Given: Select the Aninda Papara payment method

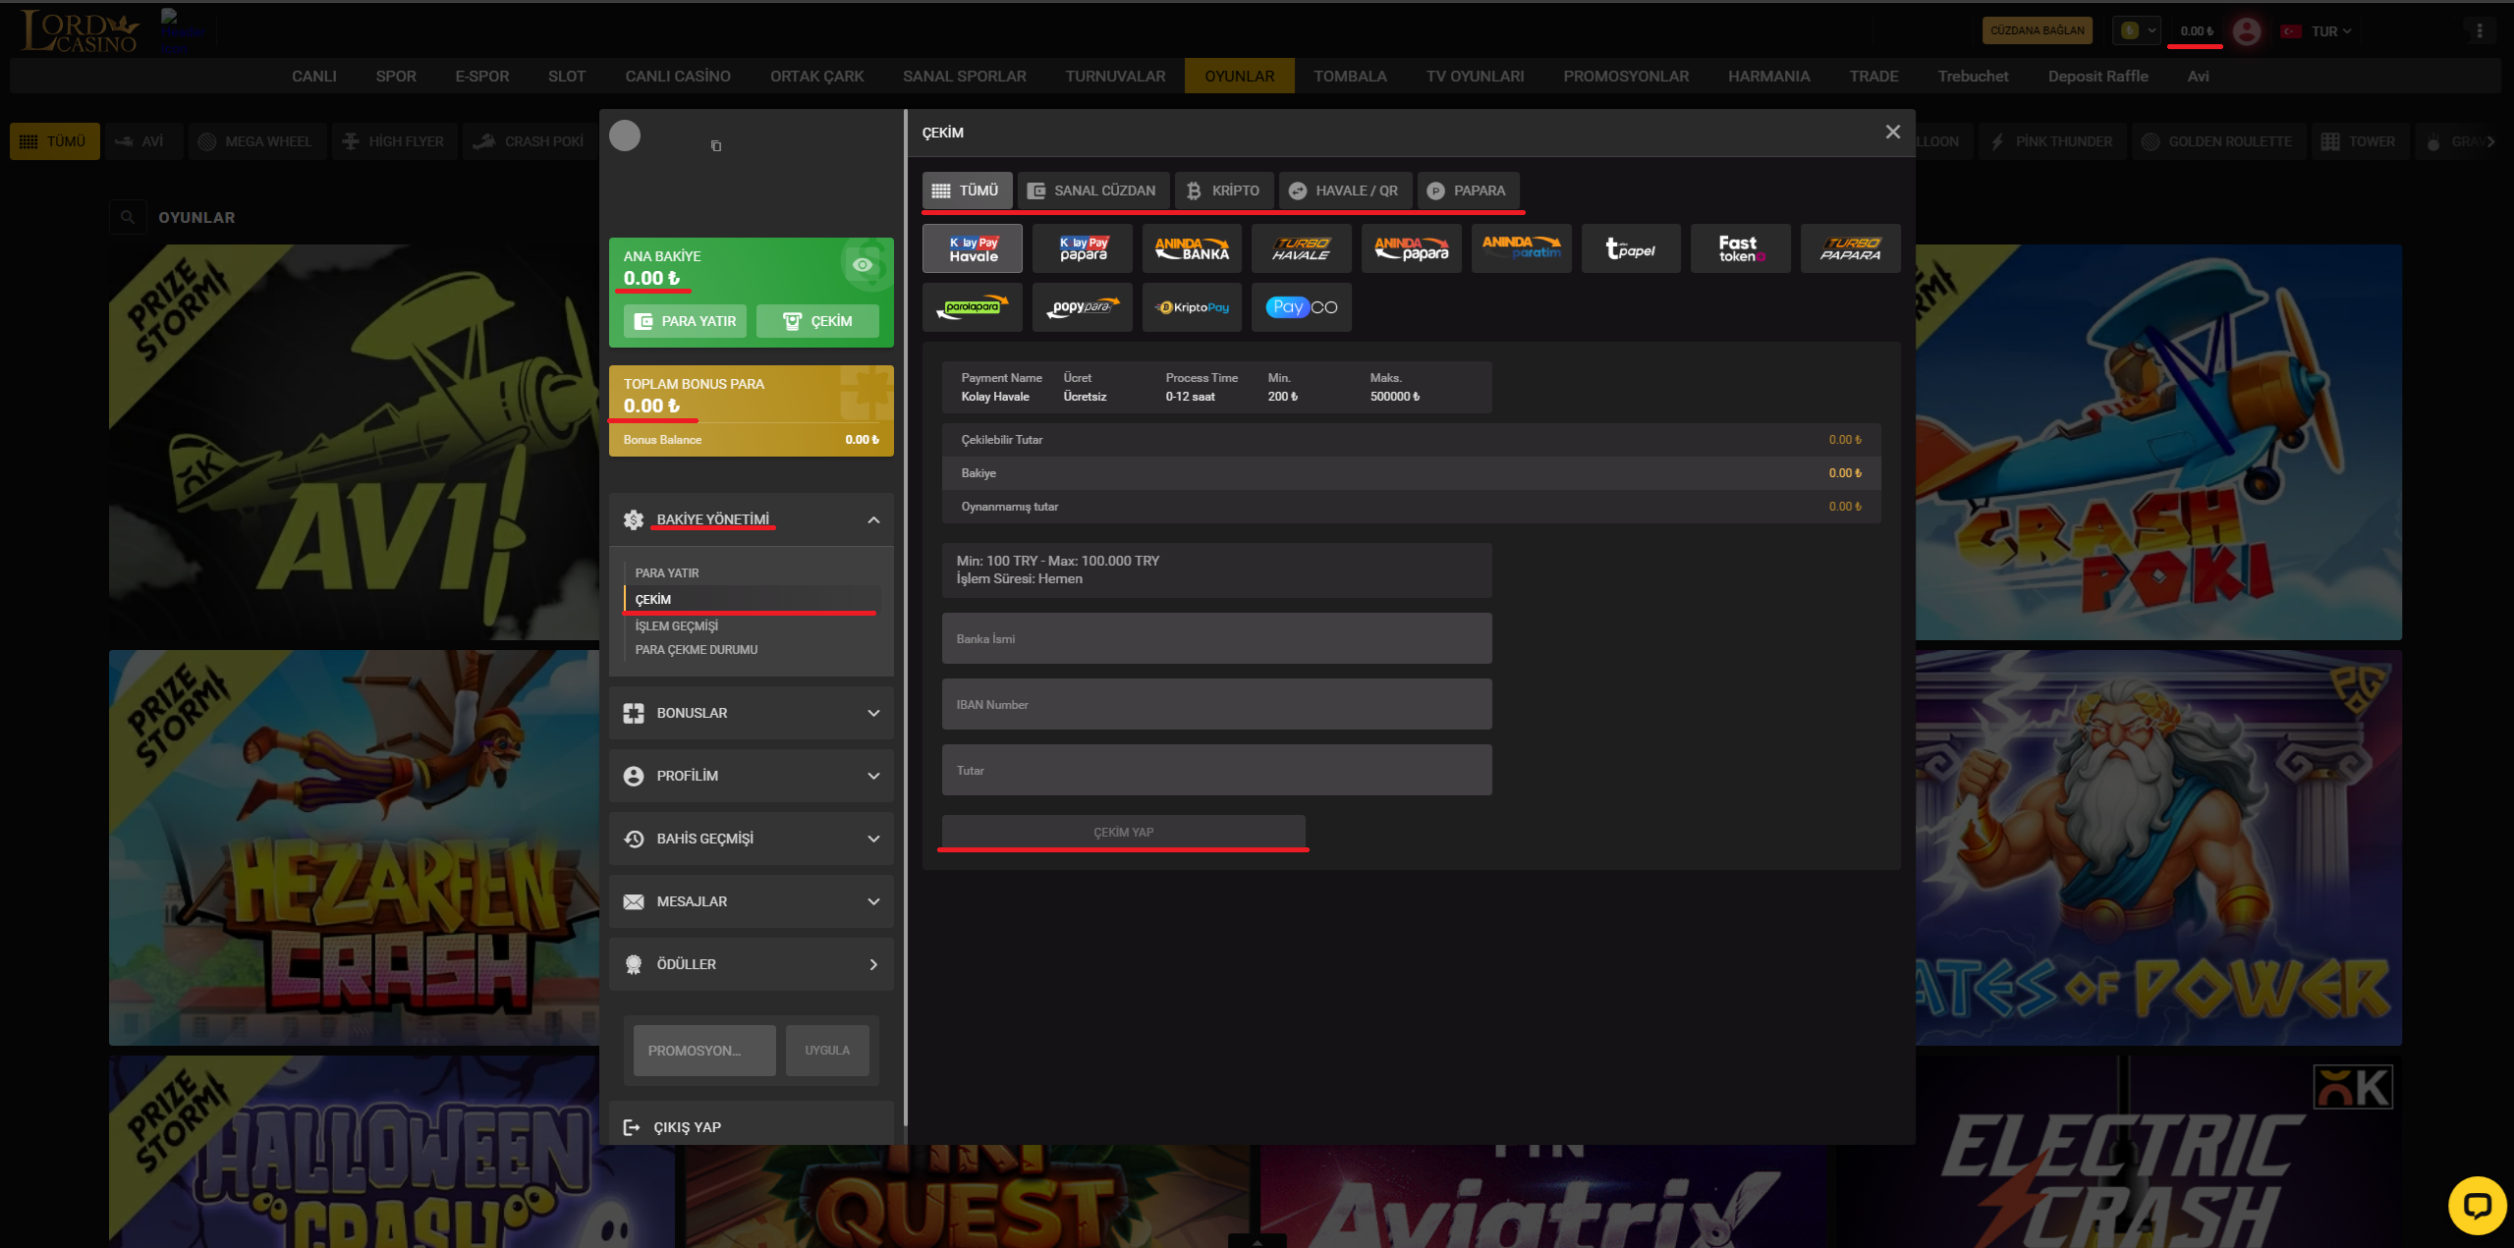Looking at the screenshot, I should [1412, 248].
